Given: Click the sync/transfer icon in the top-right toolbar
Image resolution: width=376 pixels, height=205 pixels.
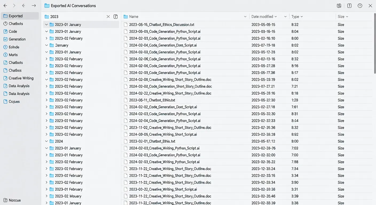Looking at the screenshot, I should click(x=339, y=6).
